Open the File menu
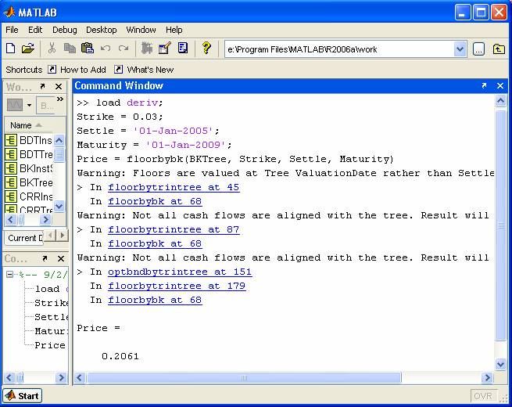Viewport: 512px width, 407px height. click(x=12, y=30)
